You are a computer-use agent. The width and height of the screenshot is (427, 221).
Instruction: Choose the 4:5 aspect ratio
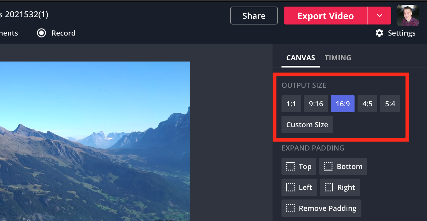[x=367, y=104]
